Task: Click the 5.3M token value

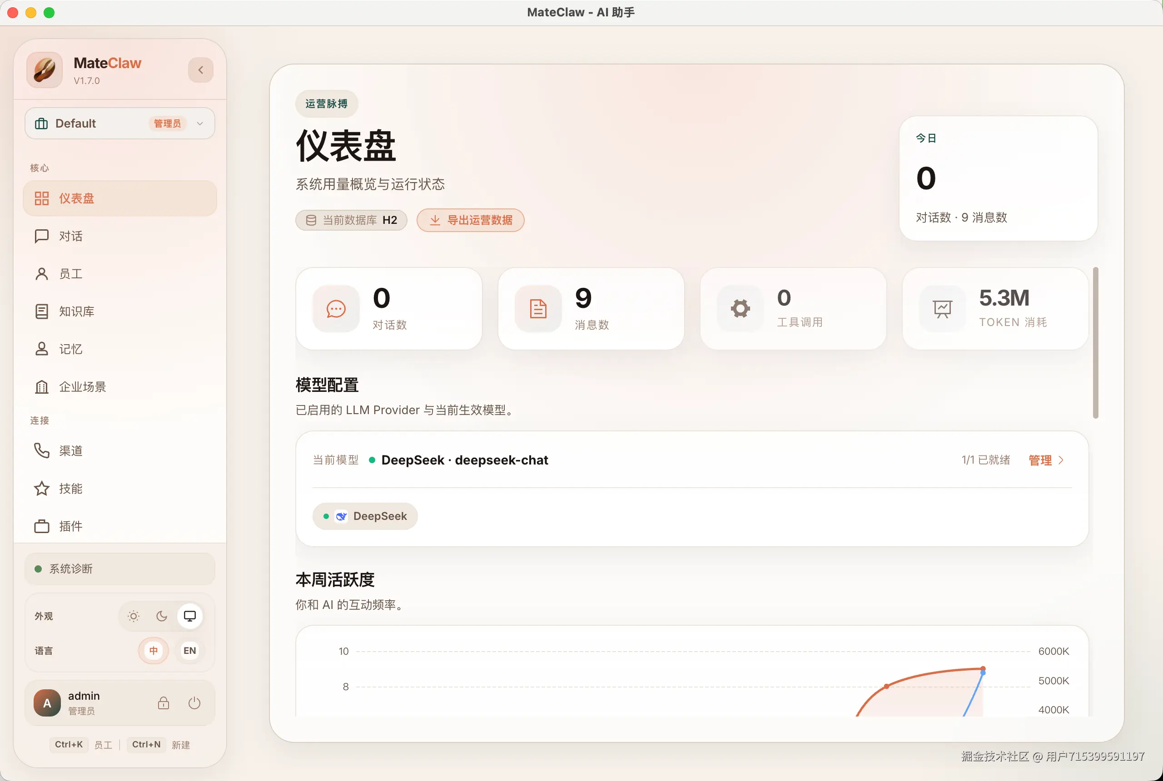Action: tap(1004, 298)
